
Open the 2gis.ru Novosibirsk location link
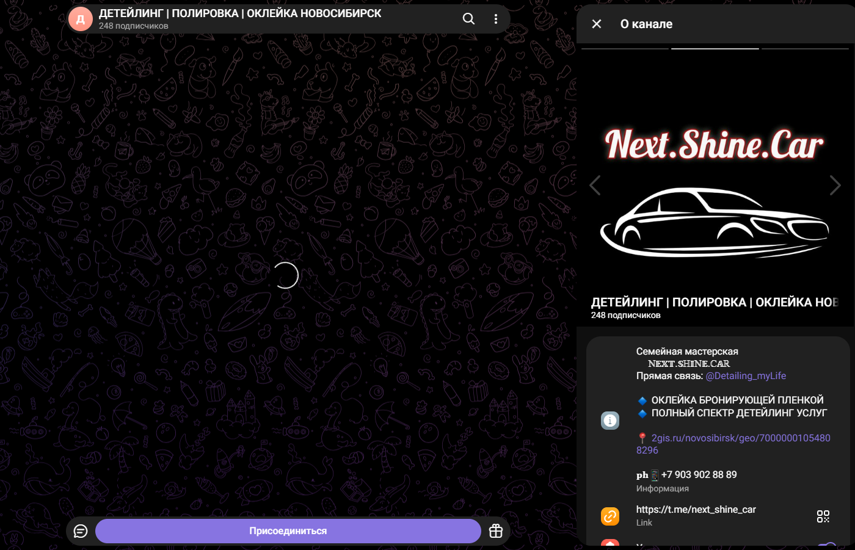tap(733, 444)
